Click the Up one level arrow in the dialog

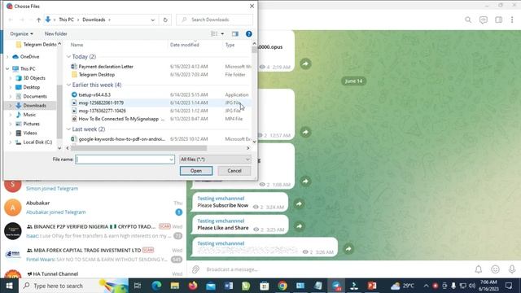pyautogui.click(x=38, y=20)
